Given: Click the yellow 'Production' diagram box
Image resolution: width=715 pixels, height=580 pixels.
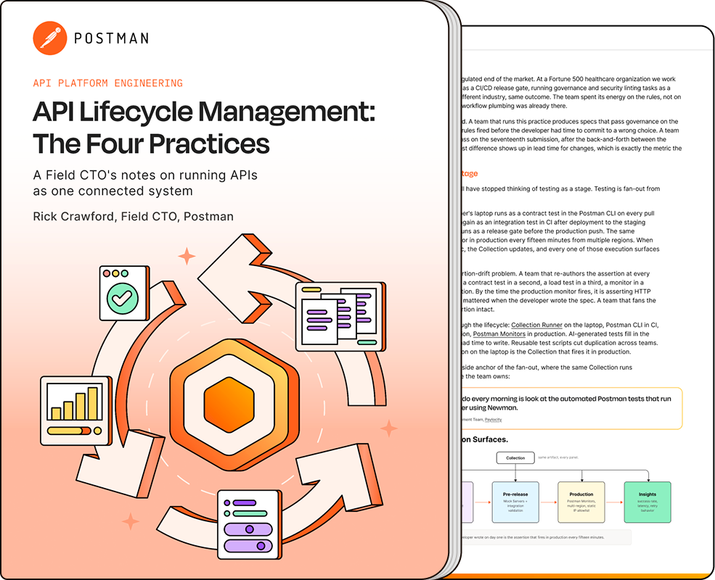Looking at the screenshot, I should click(581, 502).
